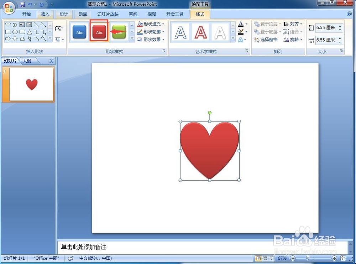
Task: Save the presentation from quick access toolbar
Action: click(22, 4)
